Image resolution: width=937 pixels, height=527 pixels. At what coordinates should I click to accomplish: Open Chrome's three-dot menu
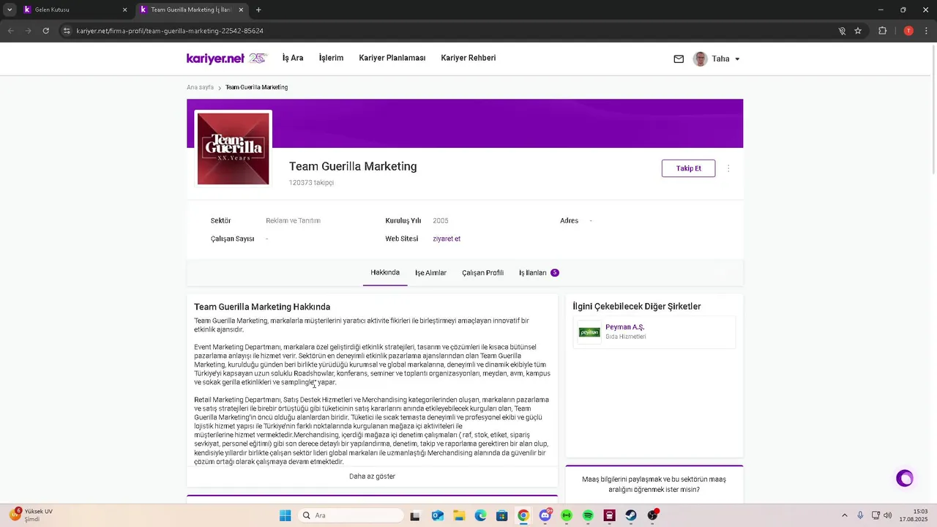point(926,31)
